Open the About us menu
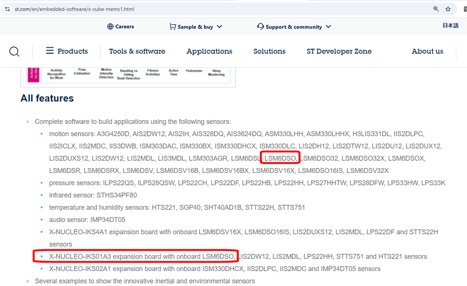 [427, 51]
